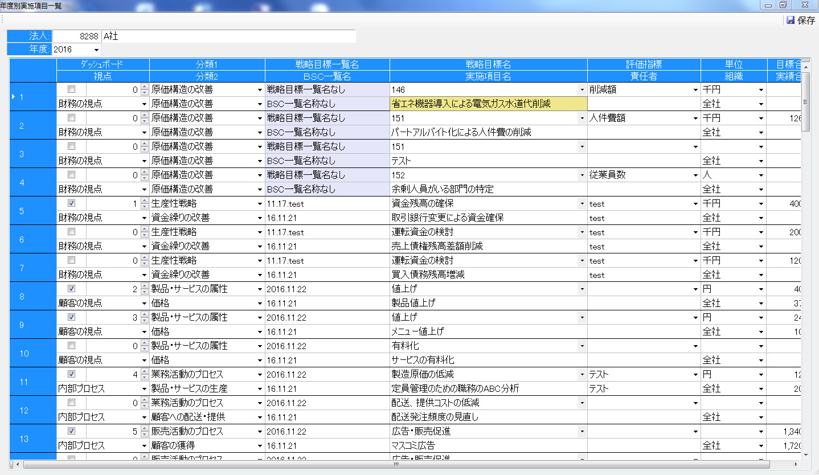Click the row 1 current-row arrow indicator
Image resolution: width=819 pixels, height=475 pixels.
[x=14, y=97]
